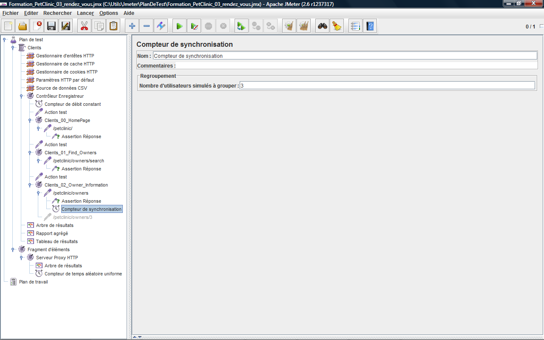This screenshot has height=340, width=544.
Task: Click the Save test plan floppy icon
Action: [51, 26]
